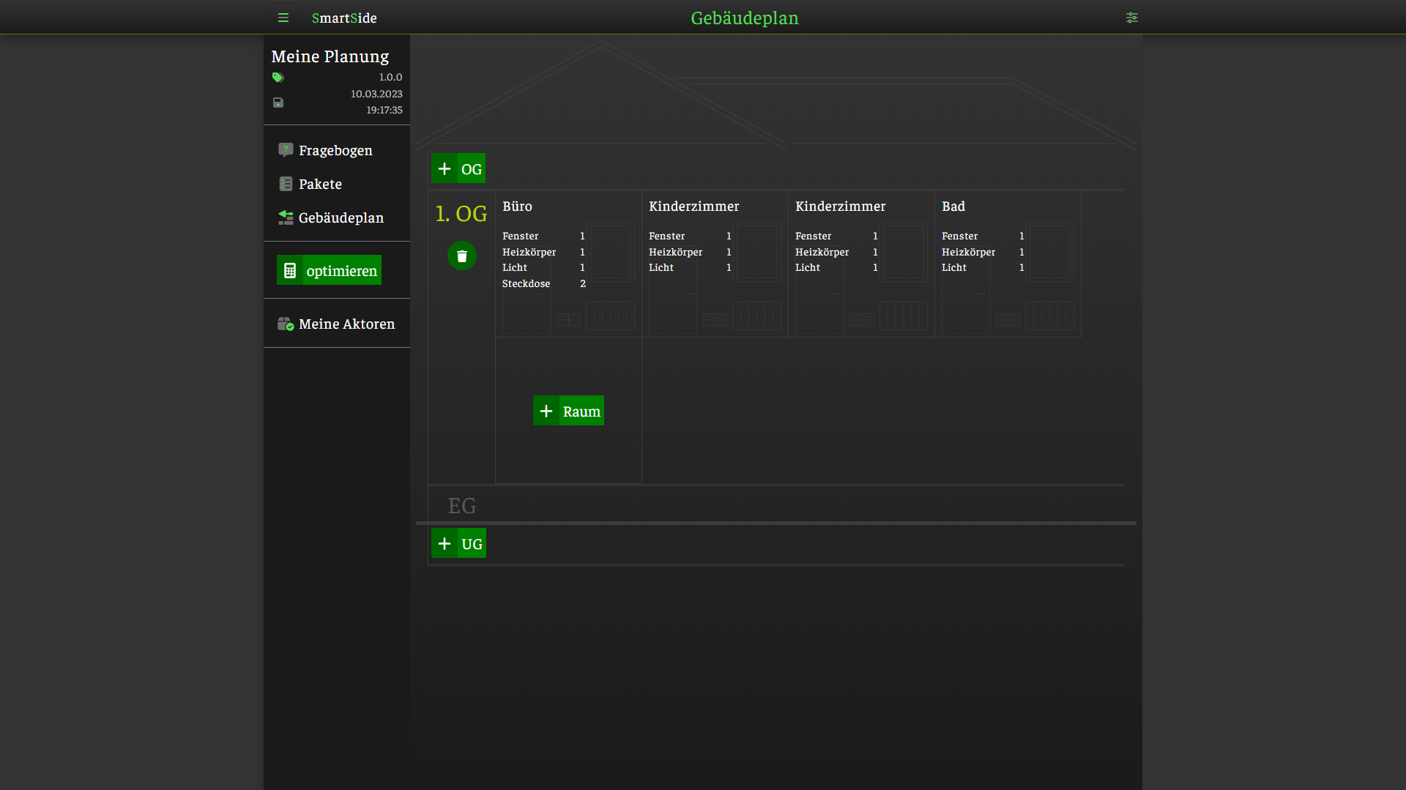The image size is (1406, 790).
Task: Click the Heizkörper row in Bad
Action: pos(983,252)
